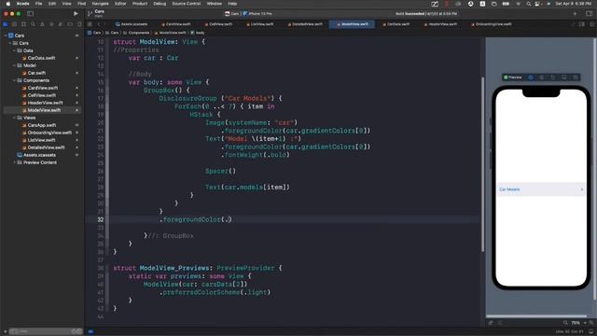Open the report navigator icon
597x336 pixels.
coord(78,24)
